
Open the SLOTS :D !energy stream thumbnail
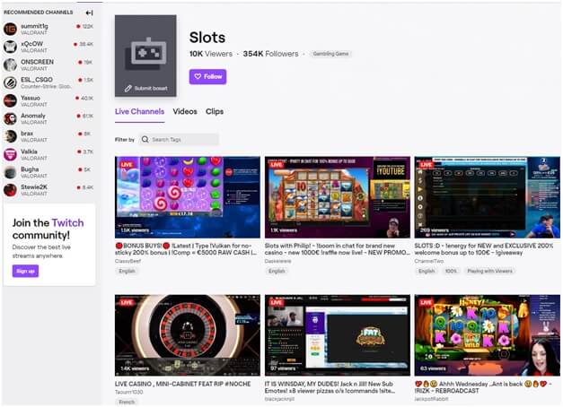488,197
